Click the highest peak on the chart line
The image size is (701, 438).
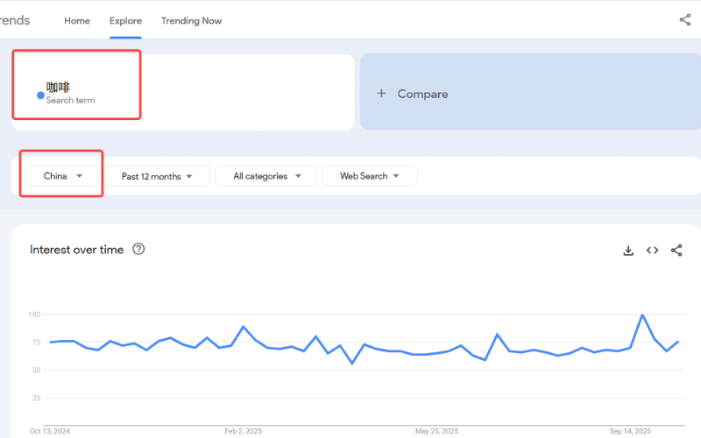pyautogui.click(x=642, y=314)
